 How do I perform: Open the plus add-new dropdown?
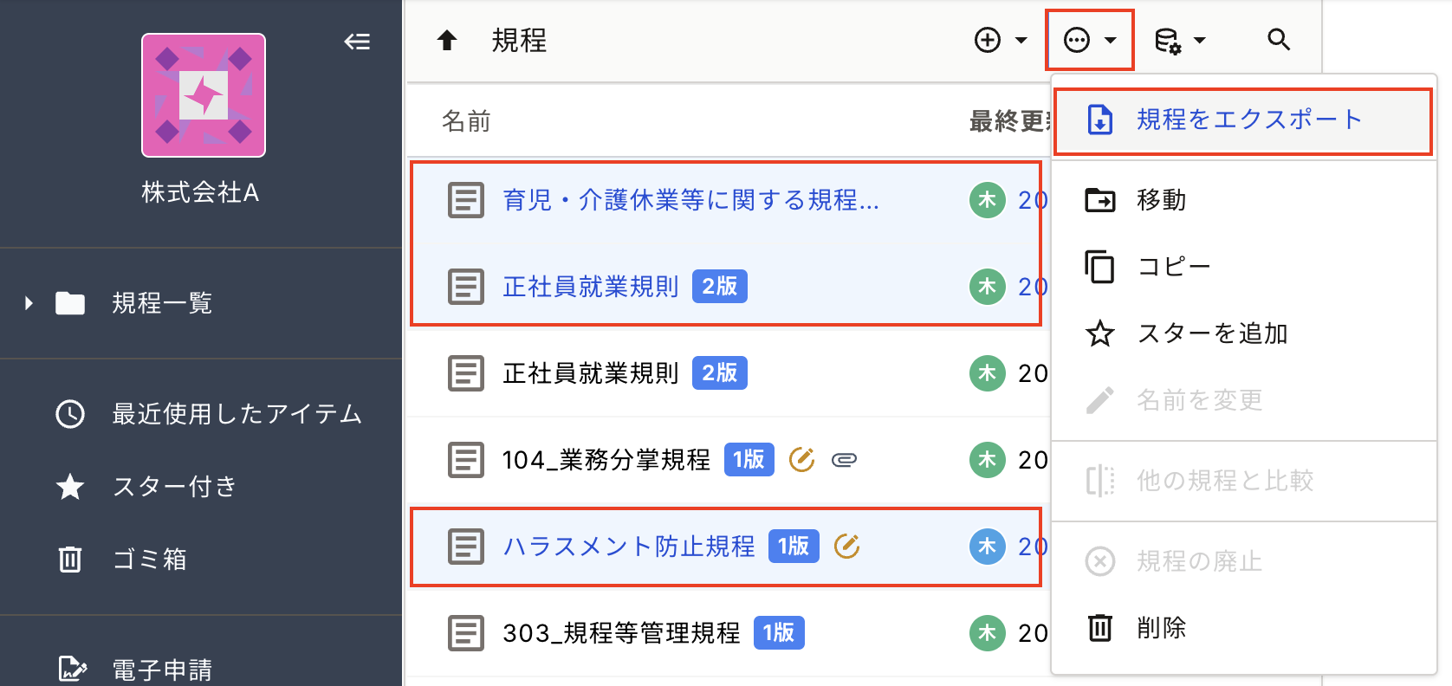pyautogui.click(x=1001, y=40)
